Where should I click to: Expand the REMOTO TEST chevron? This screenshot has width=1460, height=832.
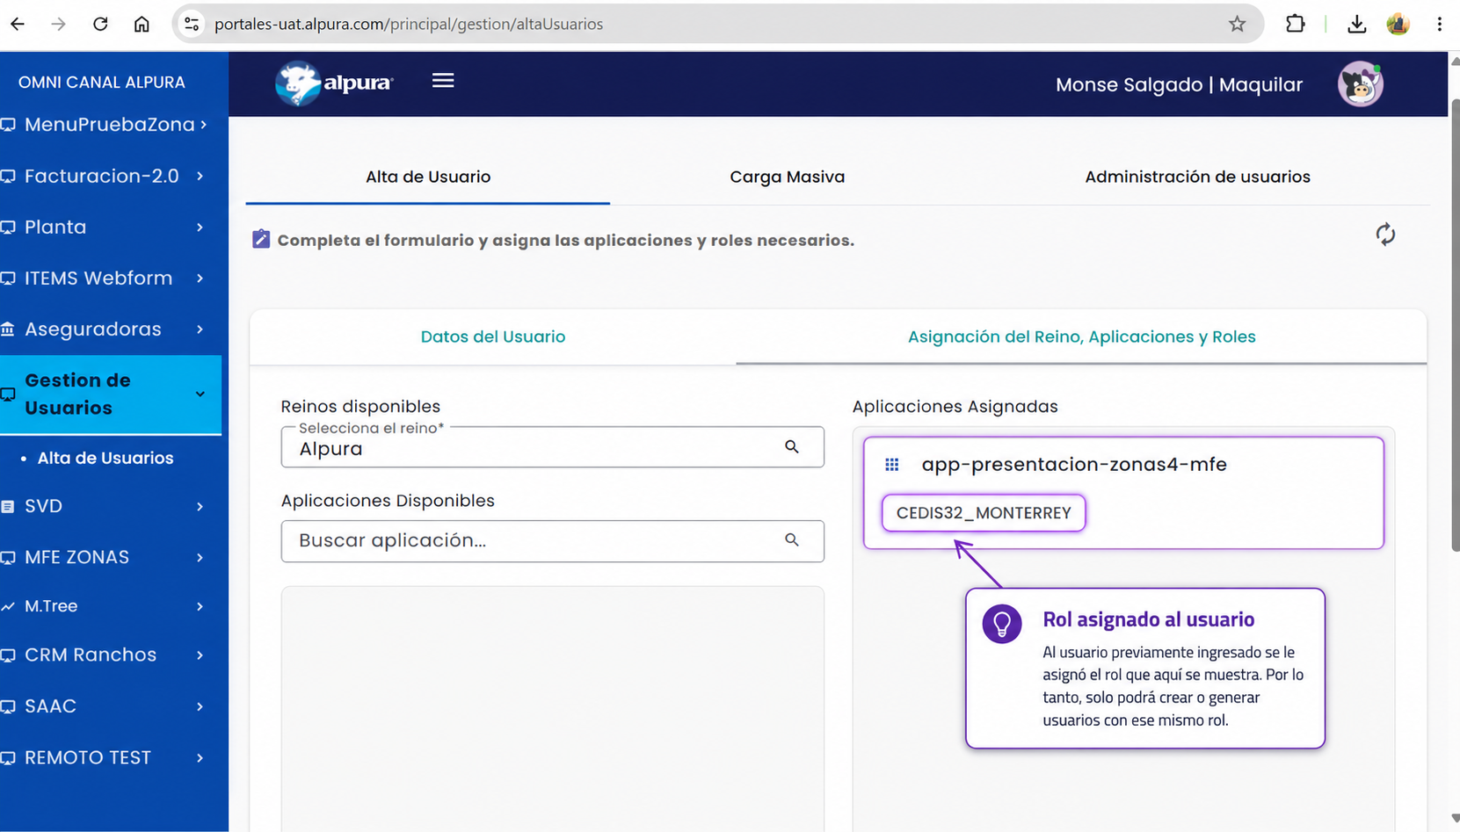pyautogui.click(x=200, y=758)
